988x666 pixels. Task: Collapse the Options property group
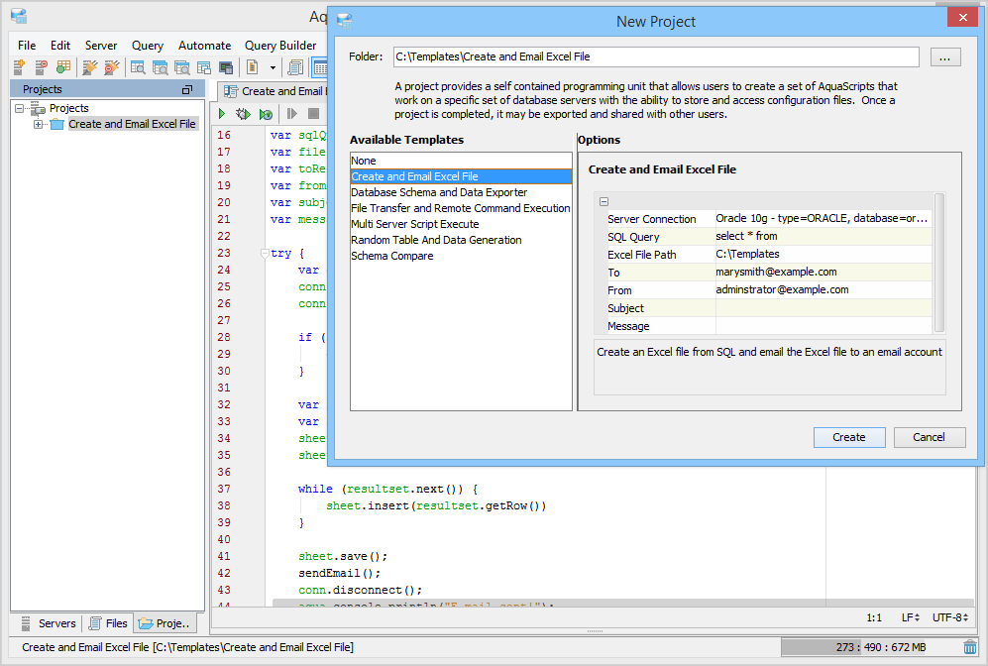[x=604, y=201]
